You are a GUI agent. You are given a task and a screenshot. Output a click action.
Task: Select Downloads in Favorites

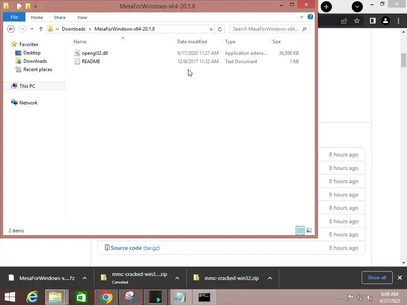point(35,61)
